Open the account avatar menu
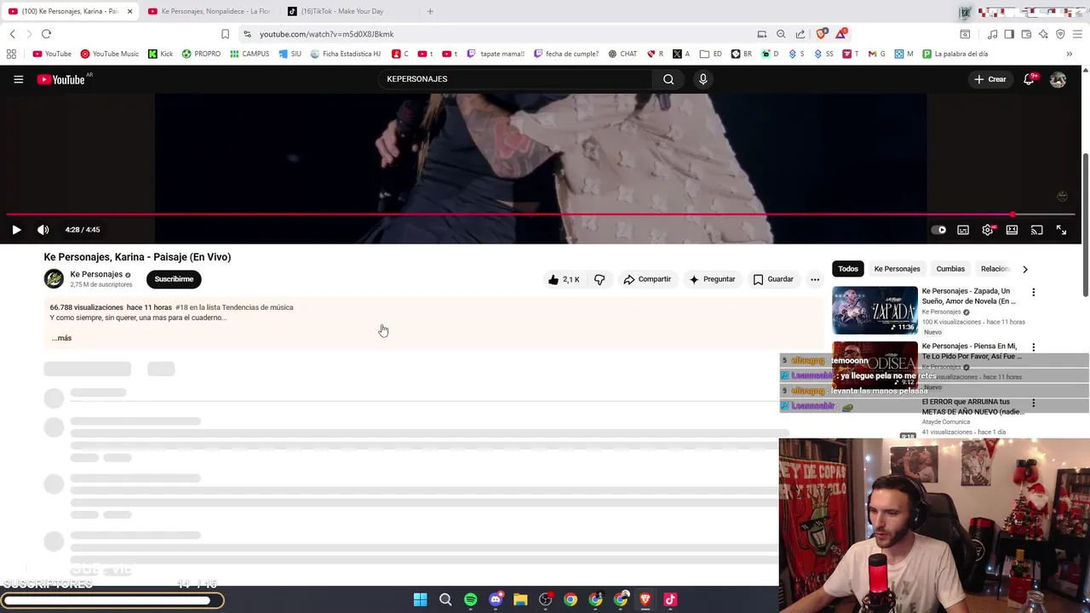The width and height of the screenshot is (1090, 613). 1058,79
